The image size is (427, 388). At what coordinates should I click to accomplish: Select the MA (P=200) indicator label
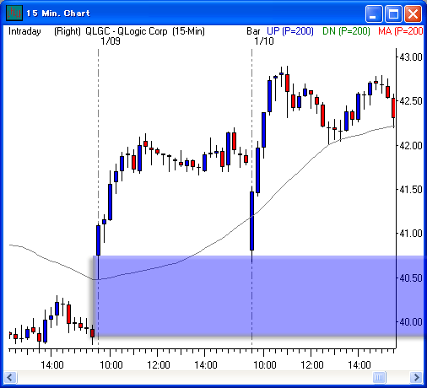click(x=401, y=31)
